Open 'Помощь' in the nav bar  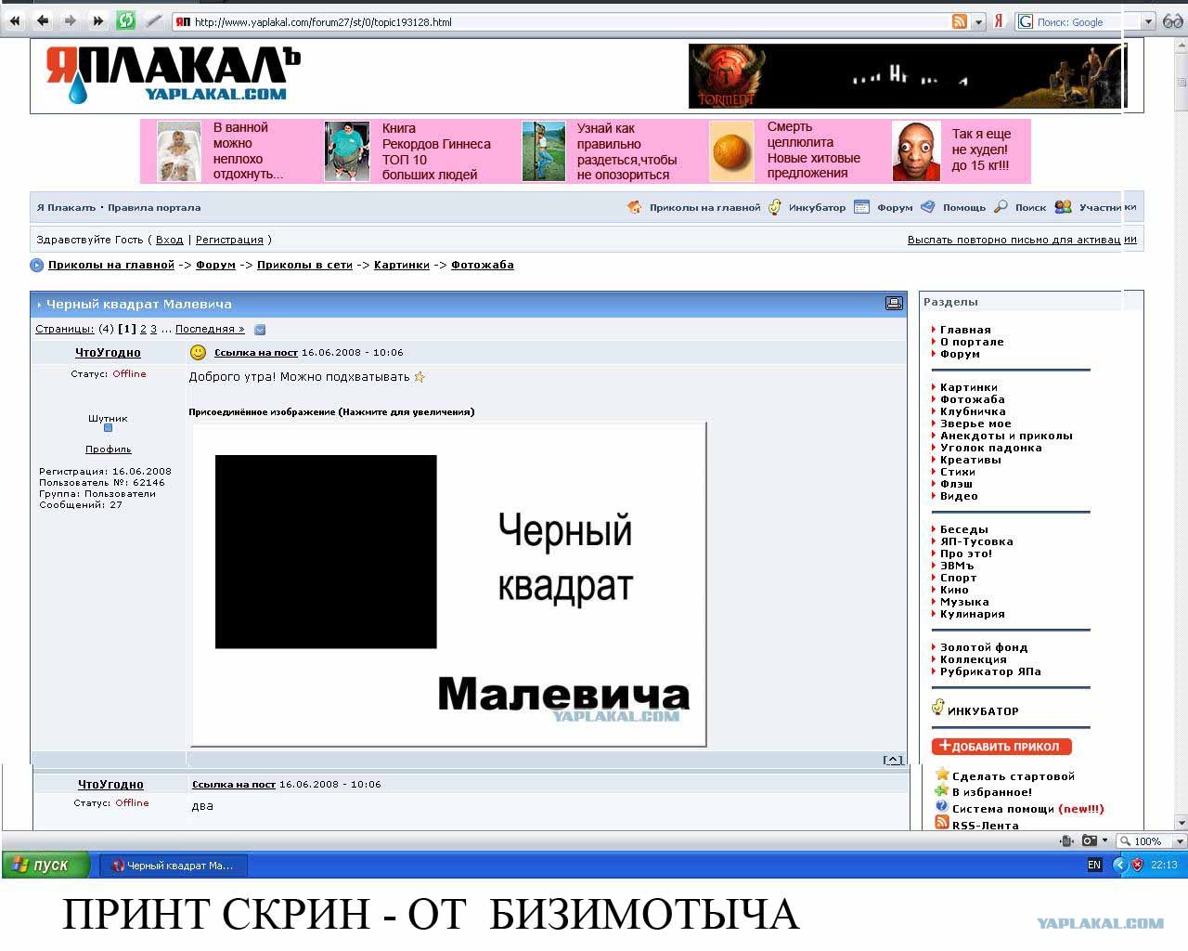click(964, 207)
